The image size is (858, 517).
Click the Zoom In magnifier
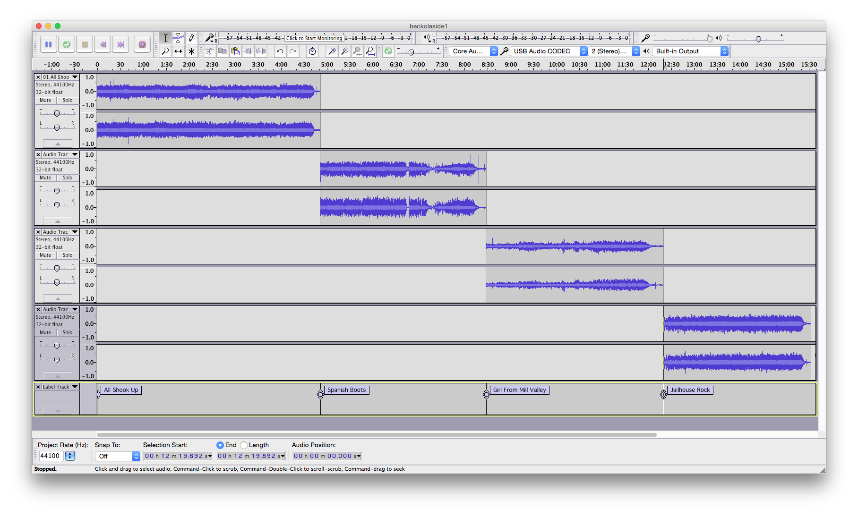coord(332,51)
